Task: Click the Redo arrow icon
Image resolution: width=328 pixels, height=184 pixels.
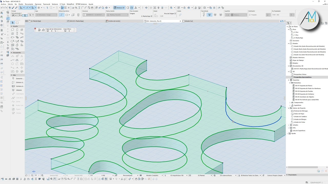Action: click(5, 8)
